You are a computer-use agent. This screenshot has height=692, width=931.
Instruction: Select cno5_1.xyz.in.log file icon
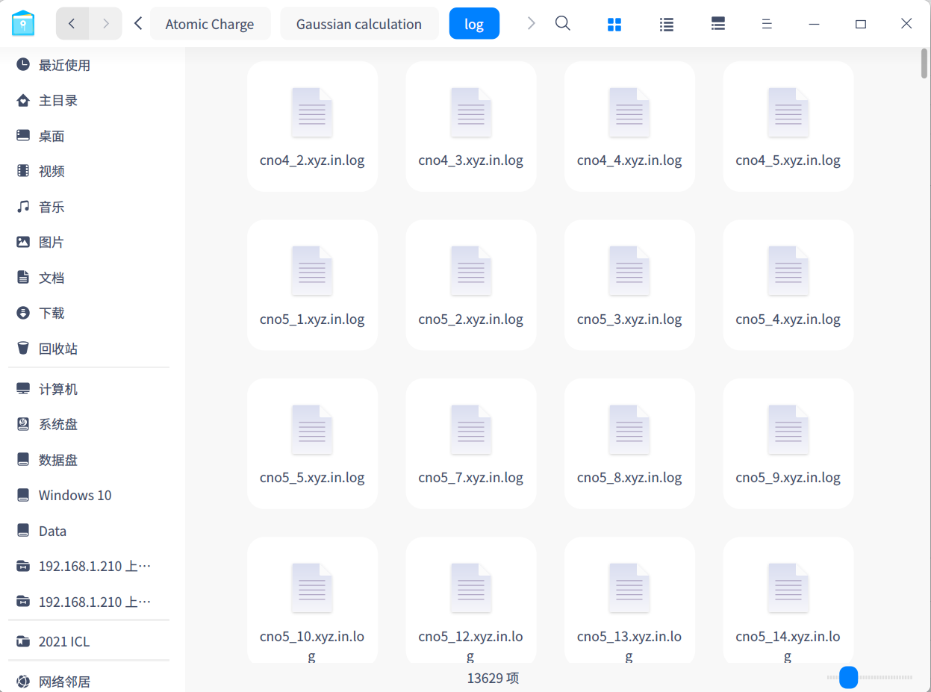[x=312, y=271]
